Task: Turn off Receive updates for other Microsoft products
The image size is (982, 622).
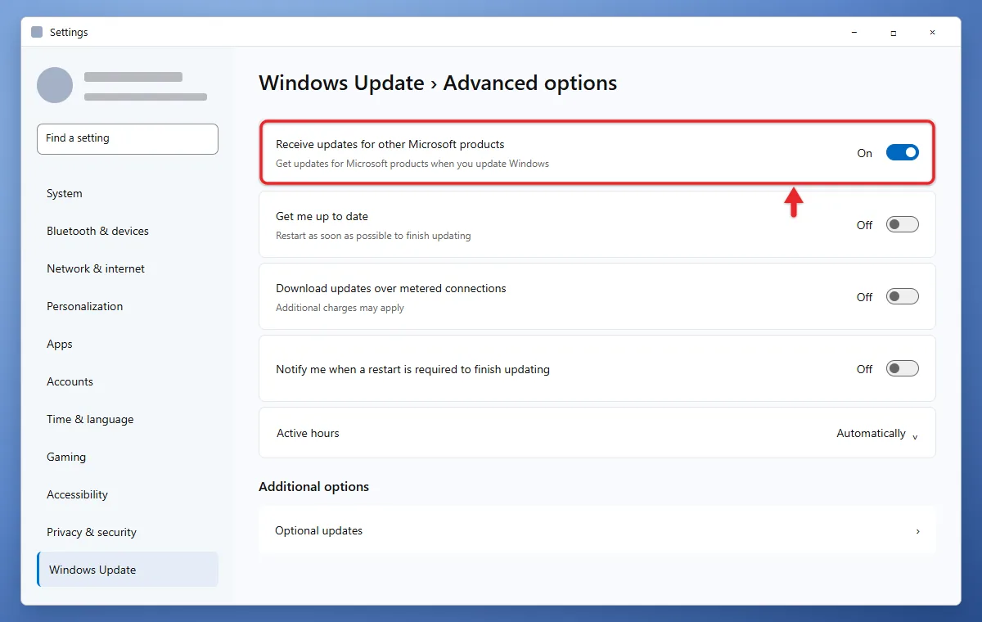Action: (903, 152)
